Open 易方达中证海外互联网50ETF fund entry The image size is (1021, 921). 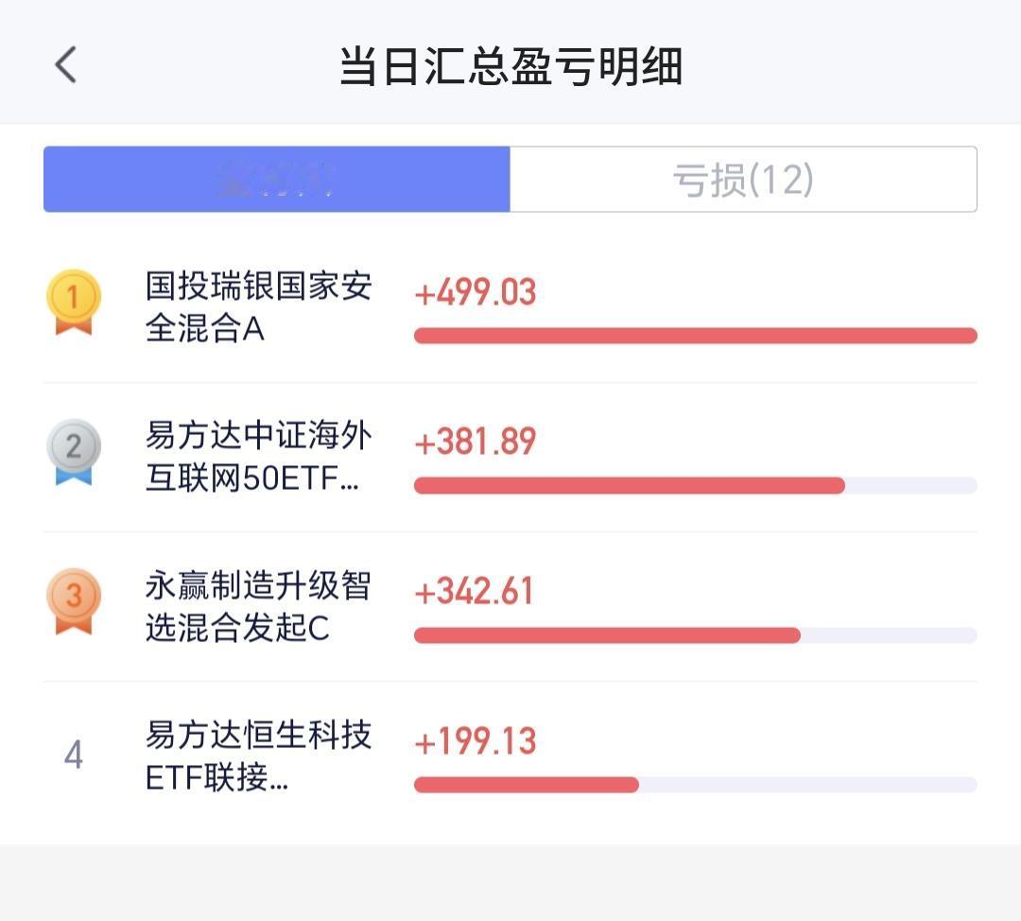tap(258, 457)
